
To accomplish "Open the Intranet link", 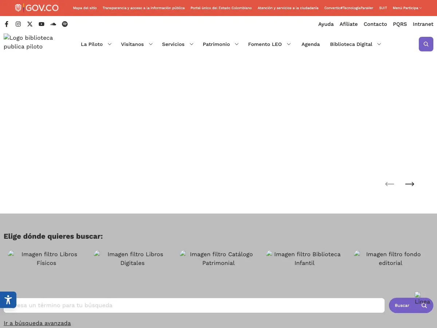I will click(x=423, y=24).
